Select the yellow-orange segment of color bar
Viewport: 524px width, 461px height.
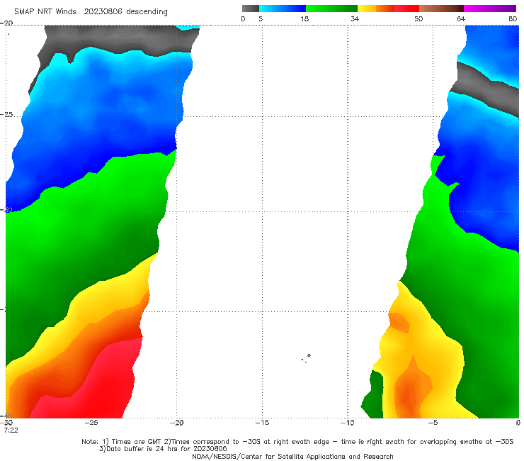(376, 9)
